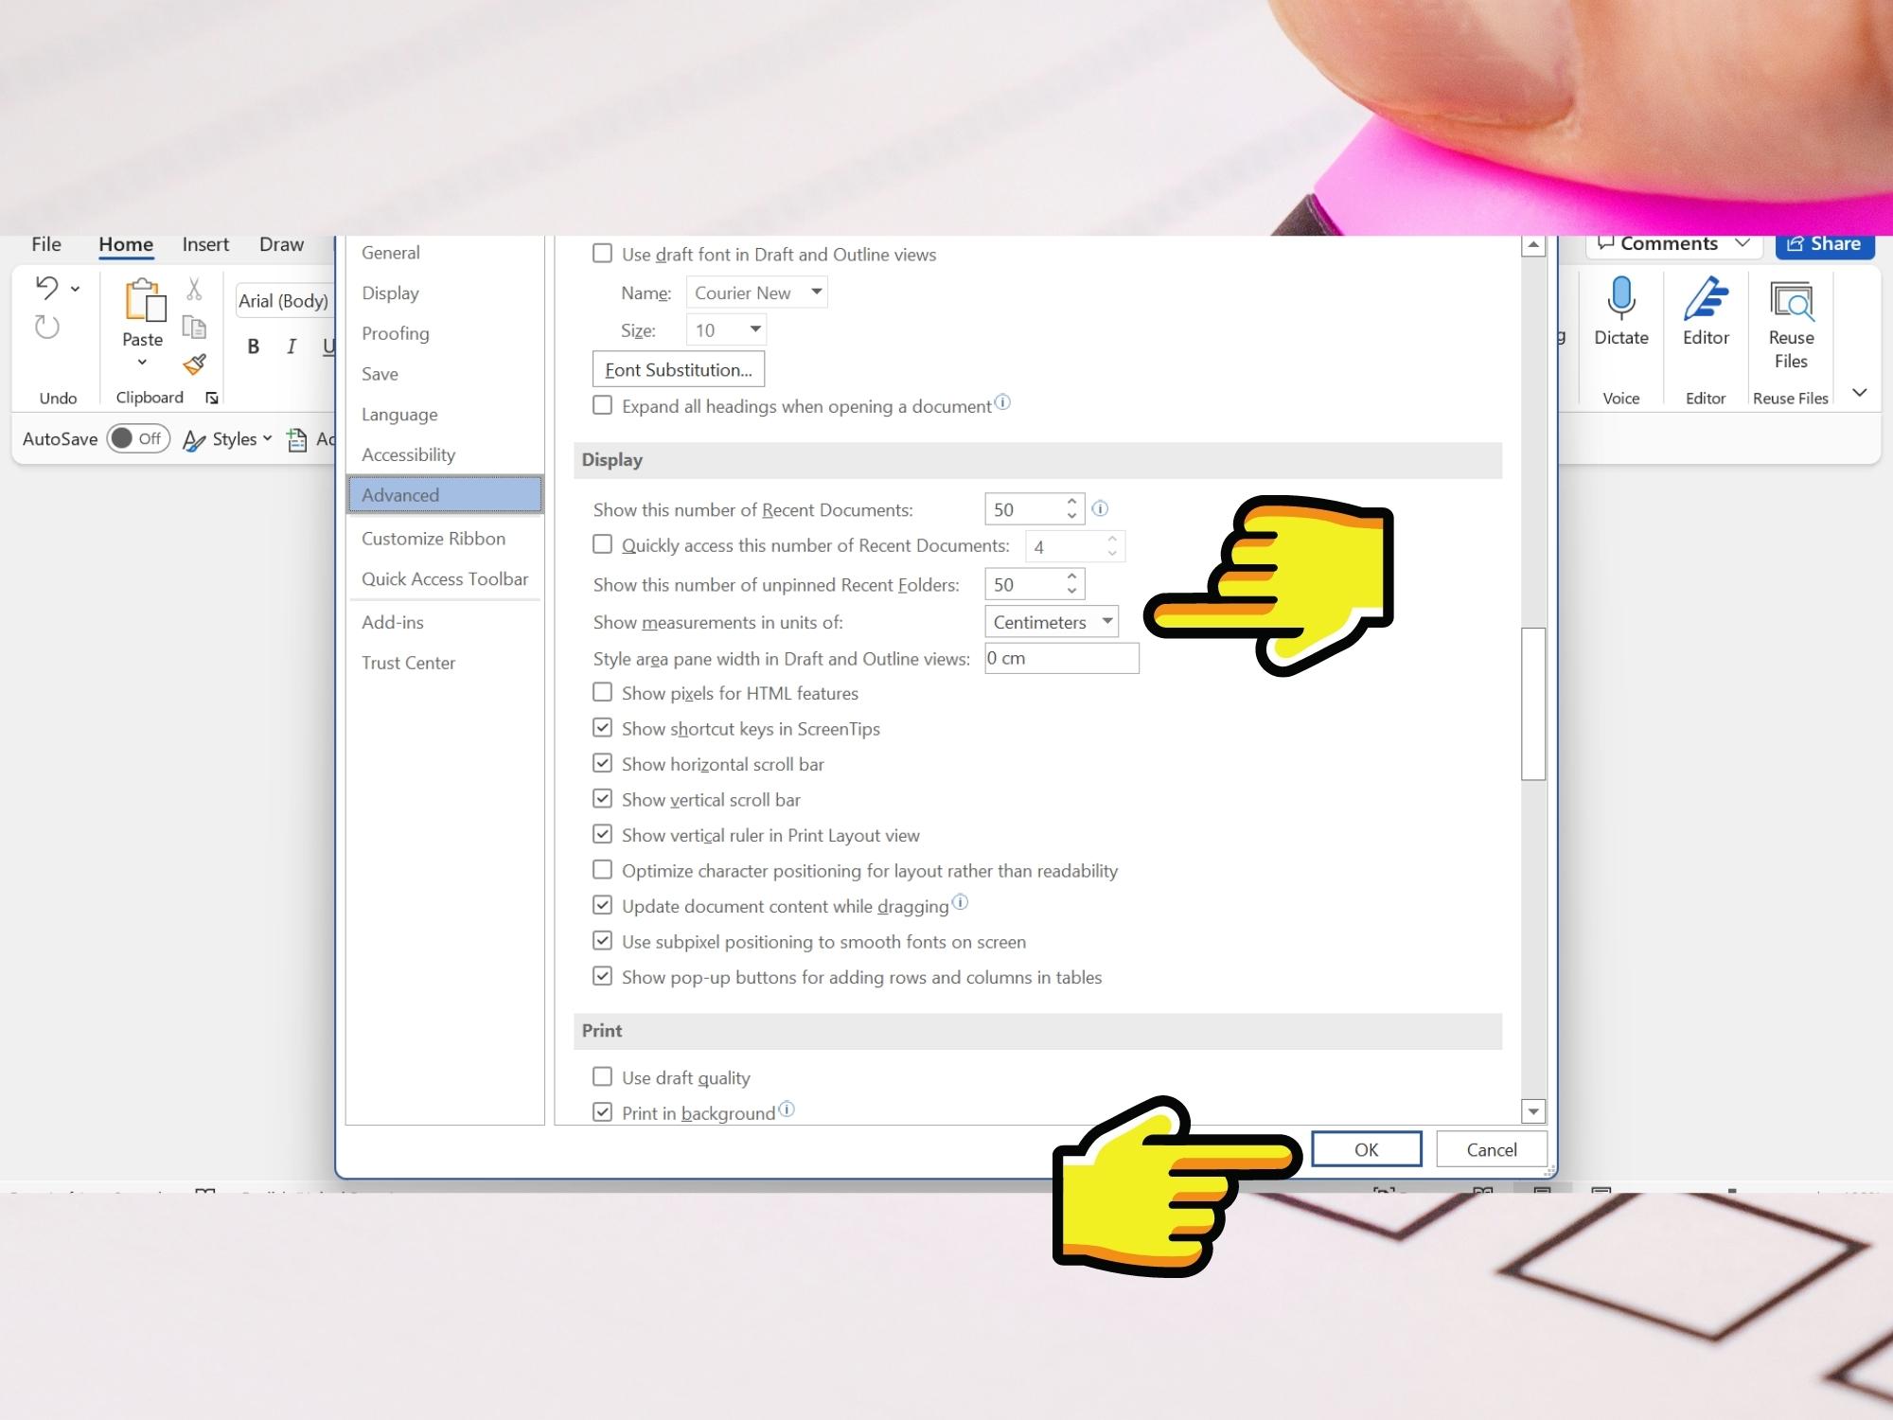Click the Dictate microphone icon
1893x1420 pixels.
(x=1621, y=298)
